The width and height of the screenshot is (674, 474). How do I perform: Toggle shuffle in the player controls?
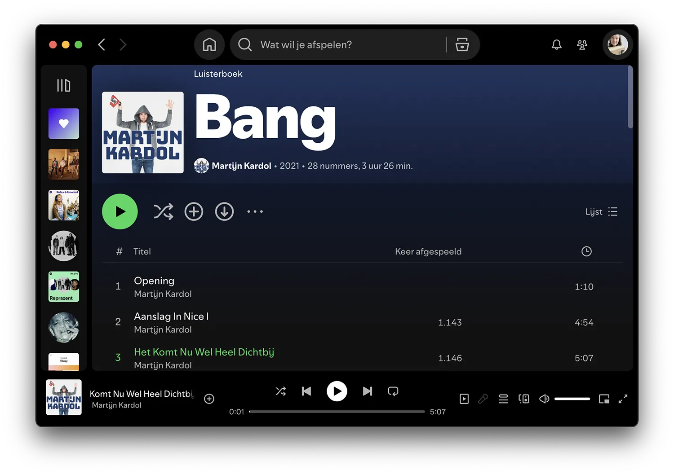pyautogui.click(x=281, y=391)
